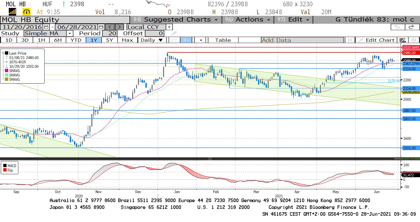Viewport: 420px width, 222px height.
Task: Switch to line chart type
Action: 174,40
